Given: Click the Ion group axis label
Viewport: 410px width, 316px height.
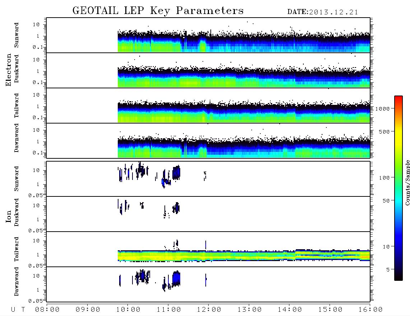Looking at the screenshot, I should point(9,216).
